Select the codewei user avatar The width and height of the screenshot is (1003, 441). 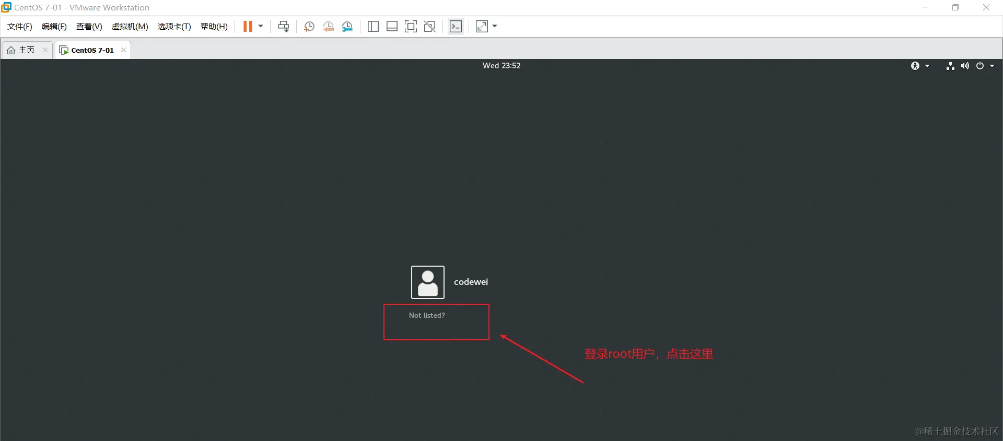(x=428, y=282)
